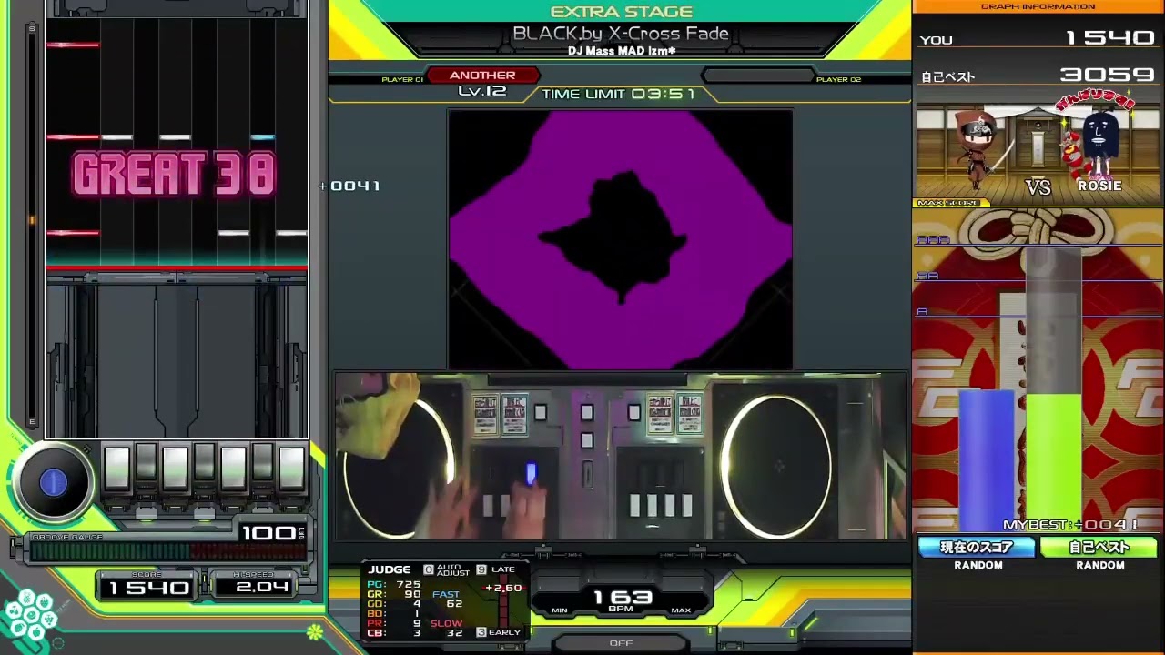The width and height of the screenshot is (1165, 655).
Task: Click the topmost red scratch note
Action: 73,45
